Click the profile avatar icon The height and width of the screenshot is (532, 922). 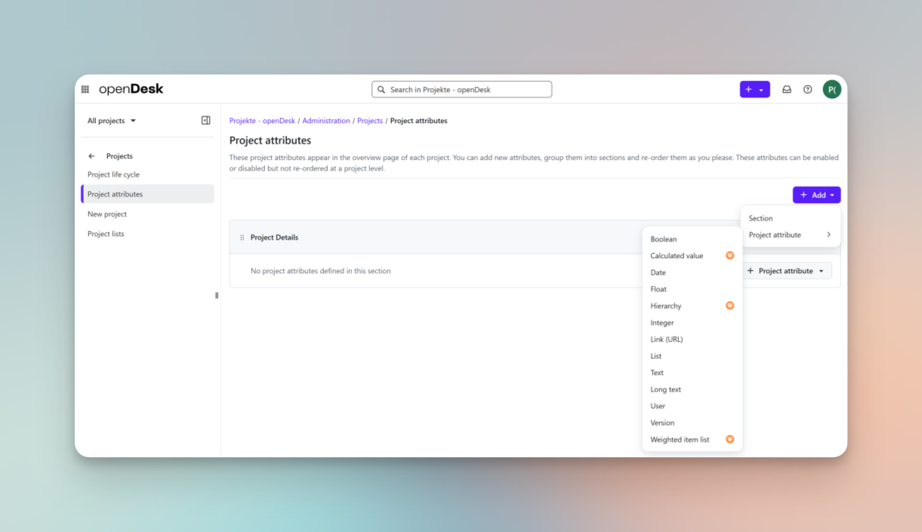pos(831,89)
